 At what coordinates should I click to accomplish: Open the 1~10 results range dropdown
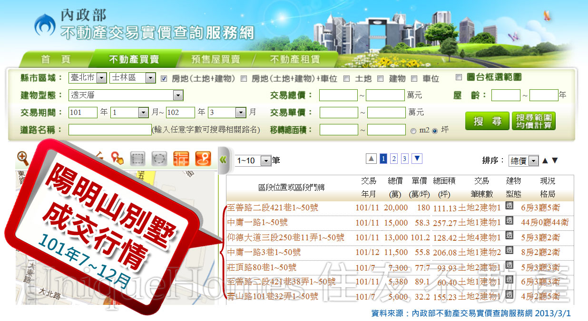point(252,160)
